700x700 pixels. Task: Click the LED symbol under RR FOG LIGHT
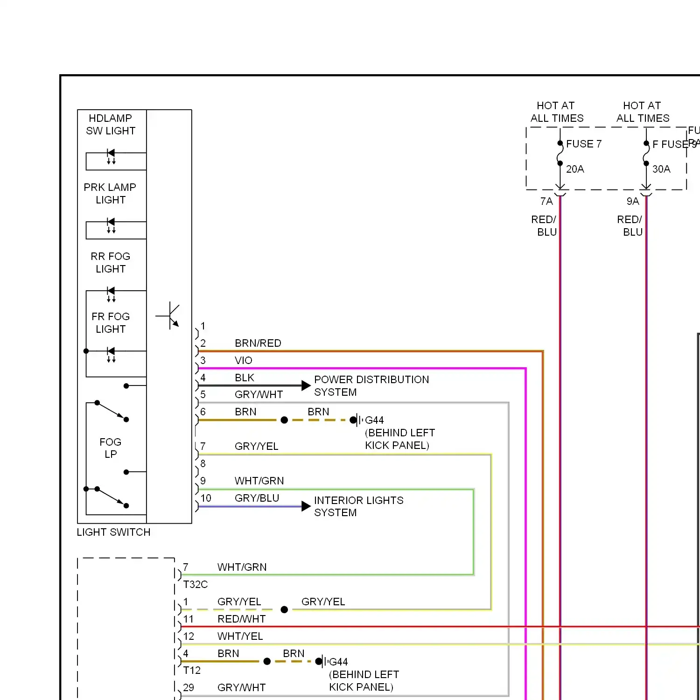[111, 294]
